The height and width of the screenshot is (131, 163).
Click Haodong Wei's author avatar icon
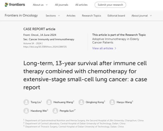pyautogui.click(x=26, y=111)
